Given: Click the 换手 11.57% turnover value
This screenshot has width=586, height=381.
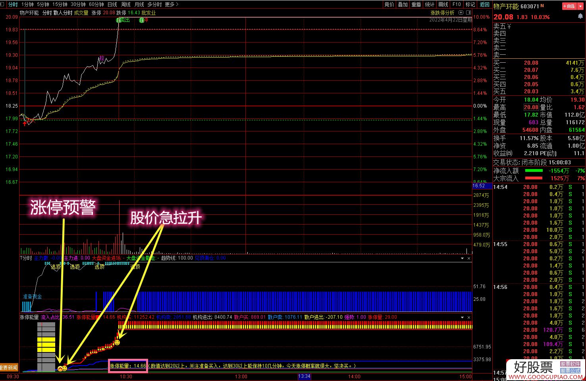Looking at the screenshot, I should click(x=529, y=138).
